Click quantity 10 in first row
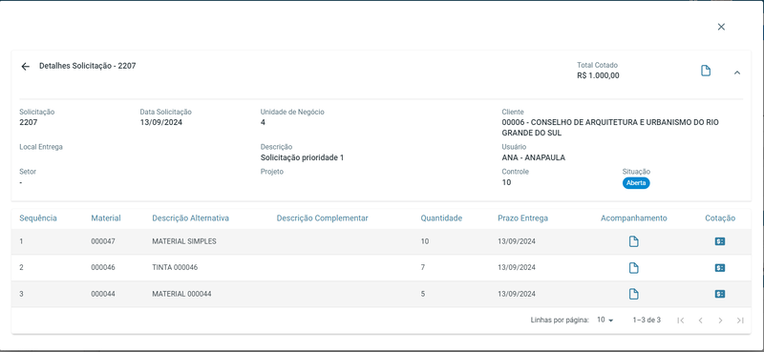 pyautogui.click(x=425, y=241)
